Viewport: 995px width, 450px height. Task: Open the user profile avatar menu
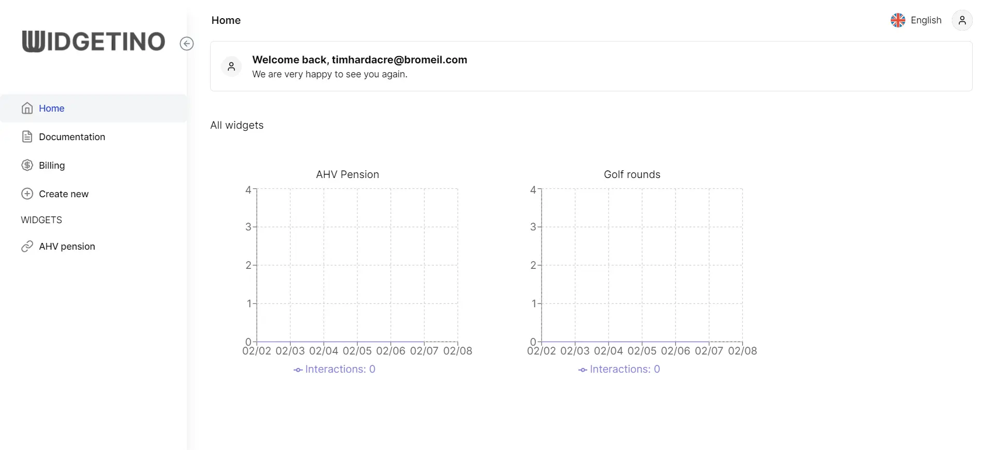point(962,20)
